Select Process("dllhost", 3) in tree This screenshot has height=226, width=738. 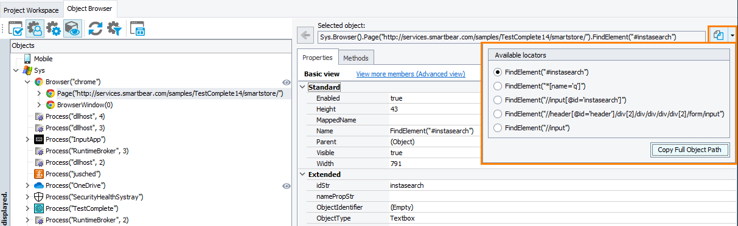(x=75, y=128)
